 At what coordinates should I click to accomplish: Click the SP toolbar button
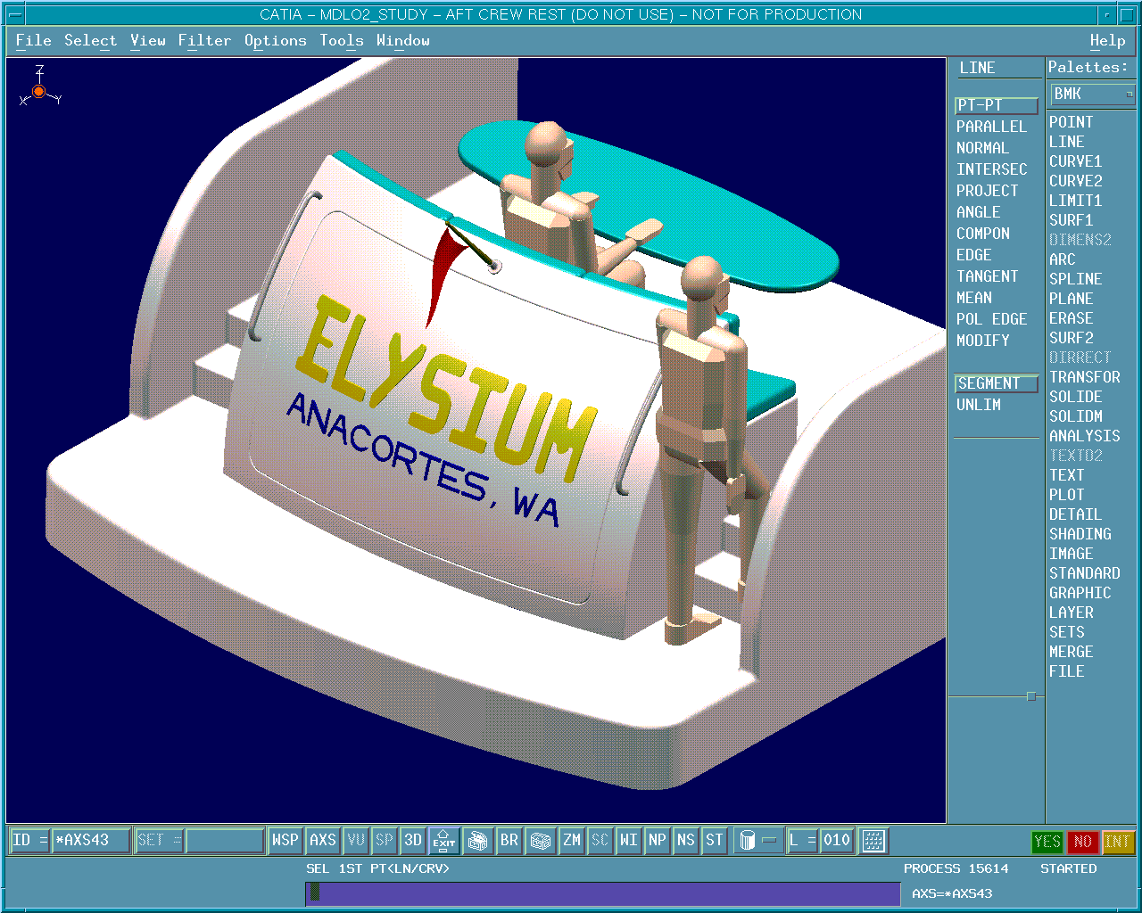click(x=384, y=840)
